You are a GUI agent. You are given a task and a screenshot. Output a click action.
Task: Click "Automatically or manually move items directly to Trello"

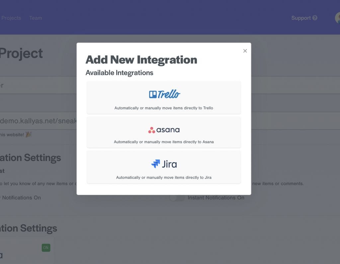tap(164, 108)
